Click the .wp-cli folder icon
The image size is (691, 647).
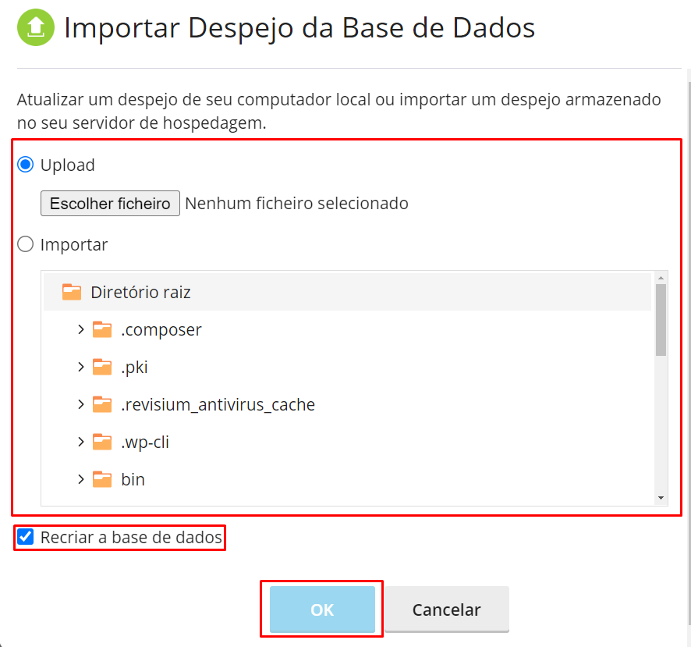(102, 442)
